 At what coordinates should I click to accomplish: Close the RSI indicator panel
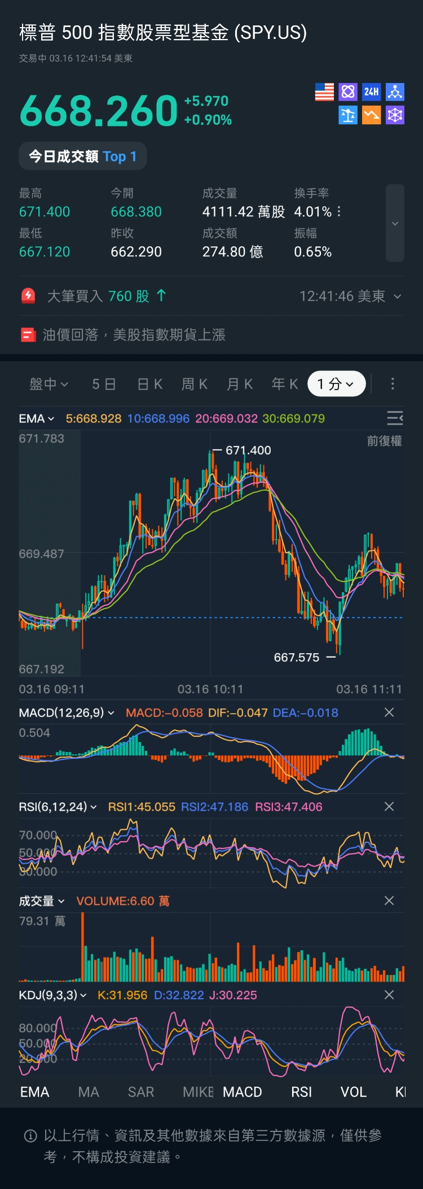pyautogui.click(x=389, y=807)
